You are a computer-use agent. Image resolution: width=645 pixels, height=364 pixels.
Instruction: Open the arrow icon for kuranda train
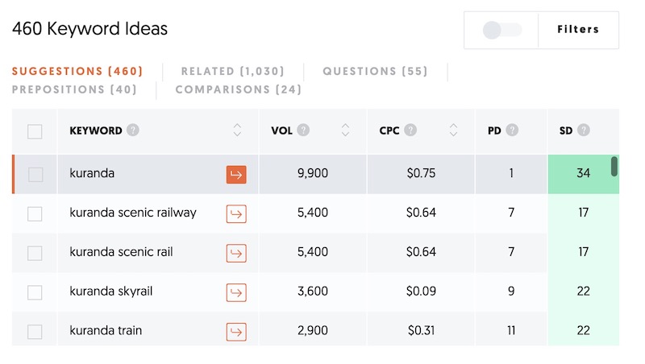236,332
